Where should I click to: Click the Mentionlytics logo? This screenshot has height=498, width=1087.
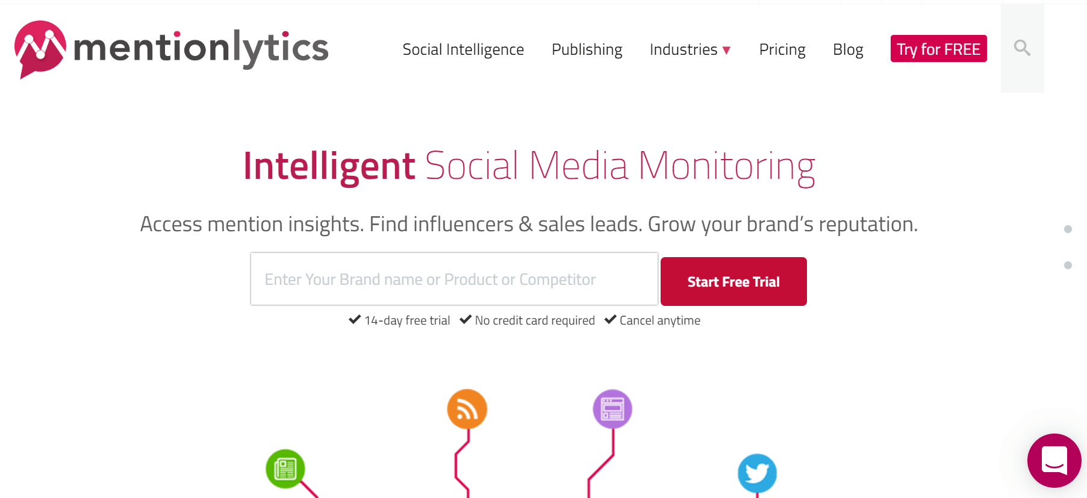pos(171,49)
